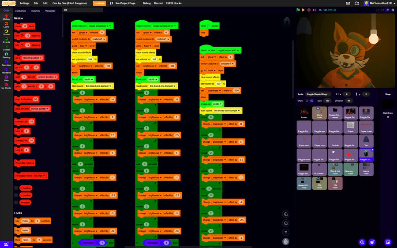The width and height of the screenshot is (397, 248).
Task: Tick the y position reporter checkbox
Action: tap(16, 195)
